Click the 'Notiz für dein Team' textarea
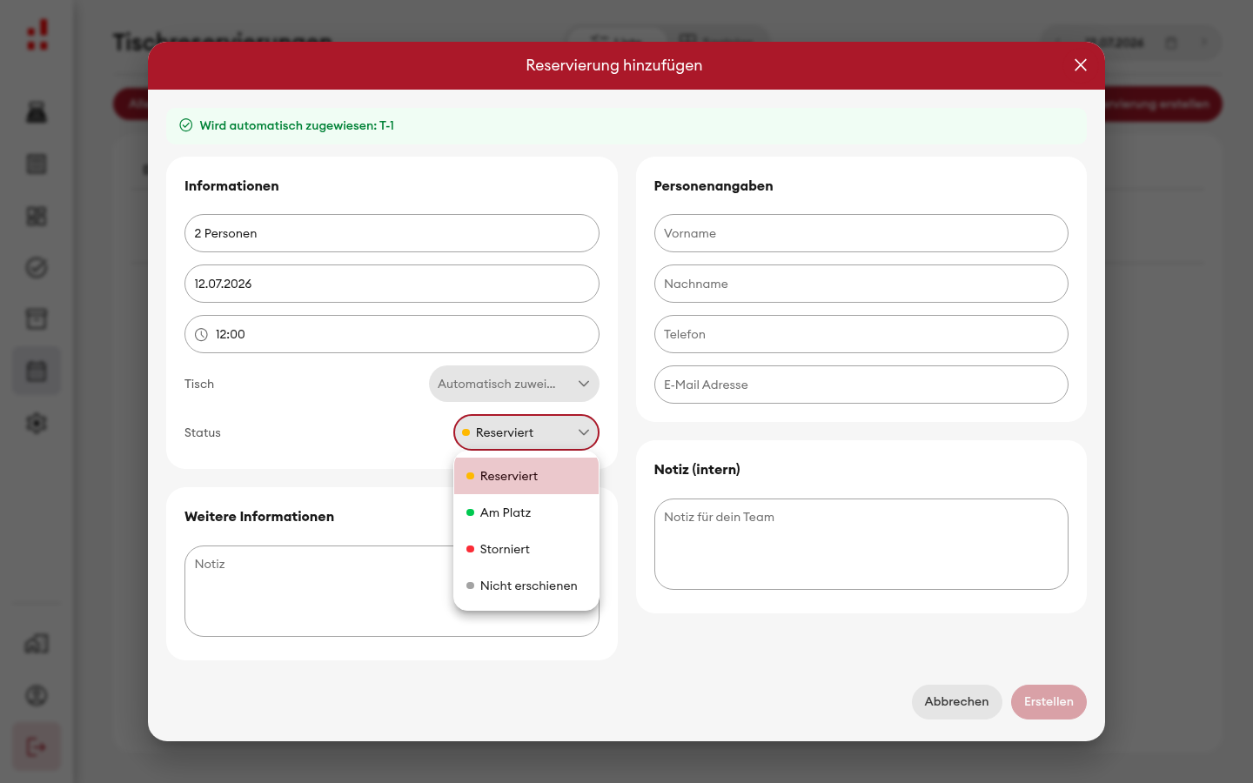 [861, 544]
